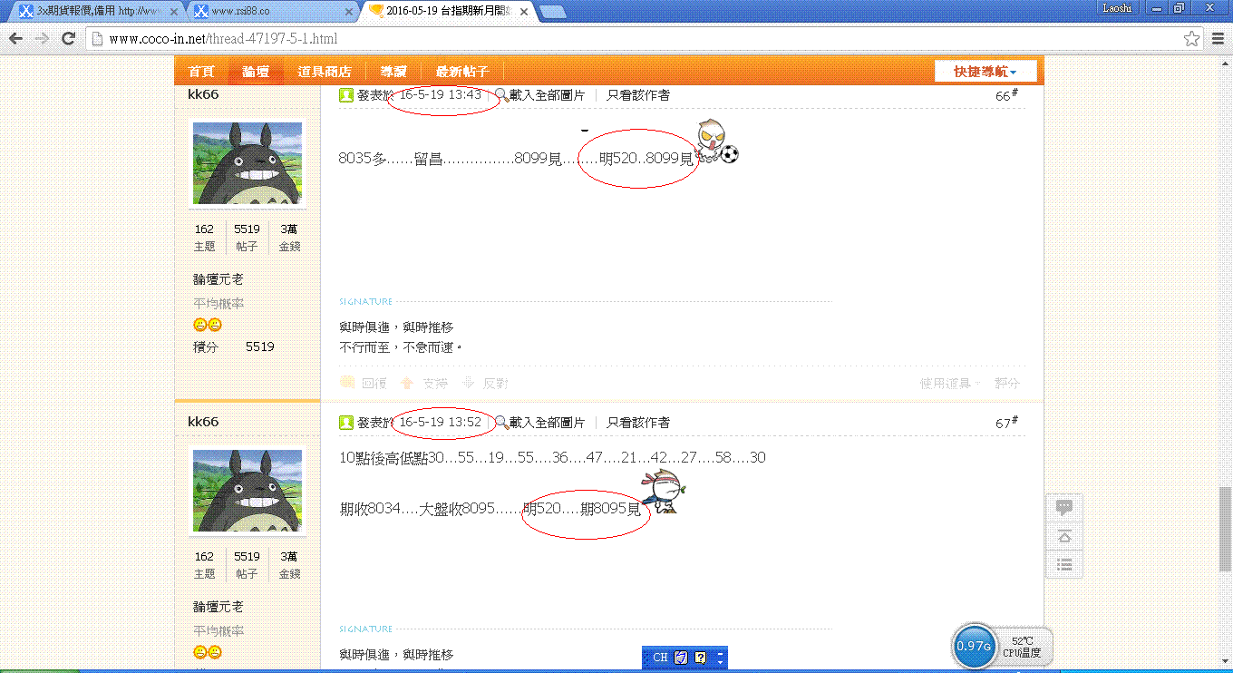Bookmark this page with the star icon
Screen dimensions: 1233x673
pyautogui.click(x=1191, y=39)
